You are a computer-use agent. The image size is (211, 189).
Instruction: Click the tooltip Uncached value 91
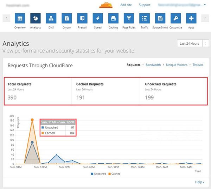73,127
